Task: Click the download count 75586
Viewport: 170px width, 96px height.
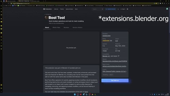Action: click(x=104, y=51)
